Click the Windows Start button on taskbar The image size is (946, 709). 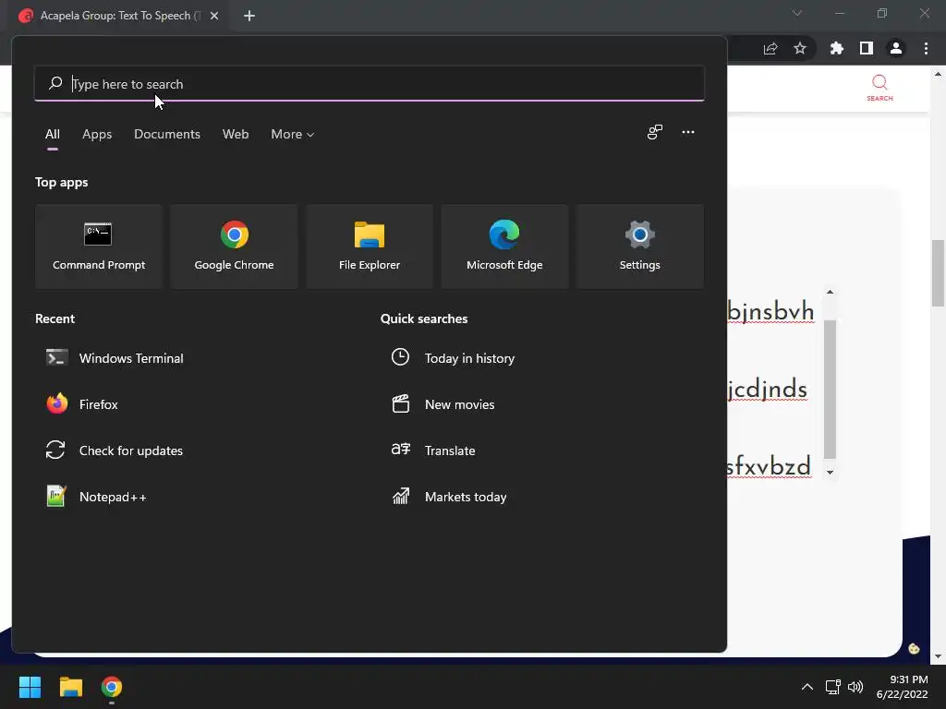30,687
